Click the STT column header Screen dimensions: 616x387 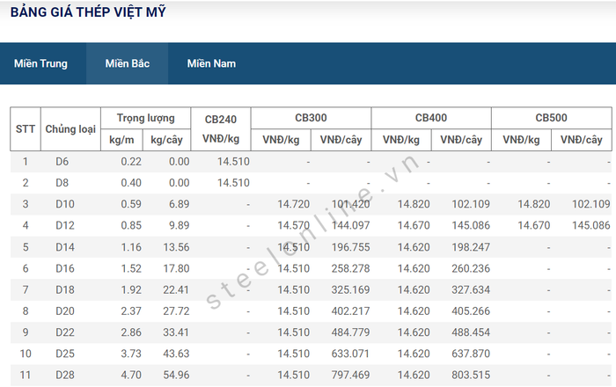point(26,128)
